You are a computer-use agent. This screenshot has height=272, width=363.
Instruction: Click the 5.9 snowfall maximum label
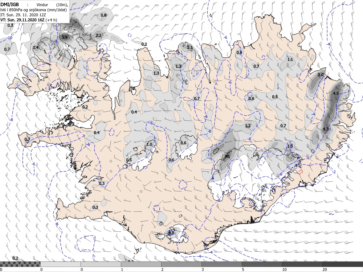coord(65,37)
